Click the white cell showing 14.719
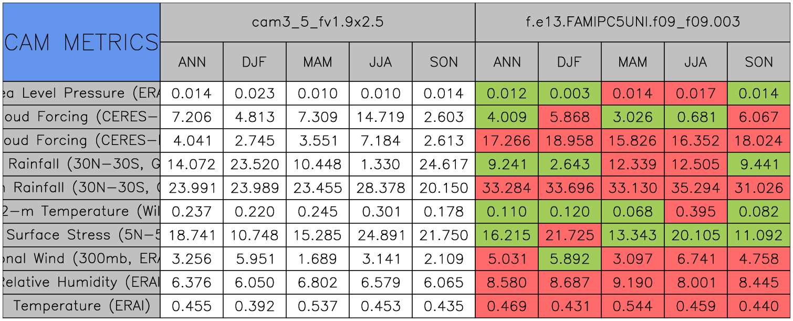The width and height of the screenshot is (793, 321). click(380, 117)
